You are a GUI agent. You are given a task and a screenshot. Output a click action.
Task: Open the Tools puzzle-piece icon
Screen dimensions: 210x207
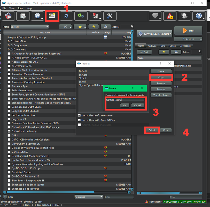tap(95, 16)
